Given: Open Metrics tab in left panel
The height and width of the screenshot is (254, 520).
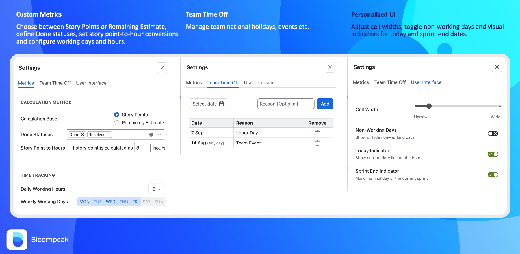Looking at the screenshot, I should [26, 83].
